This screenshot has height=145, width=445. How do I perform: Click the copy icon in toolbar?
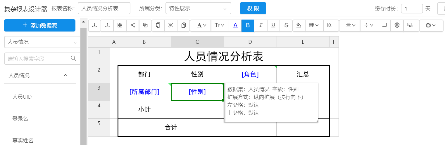pyautogui.click(x=158, y=25)
